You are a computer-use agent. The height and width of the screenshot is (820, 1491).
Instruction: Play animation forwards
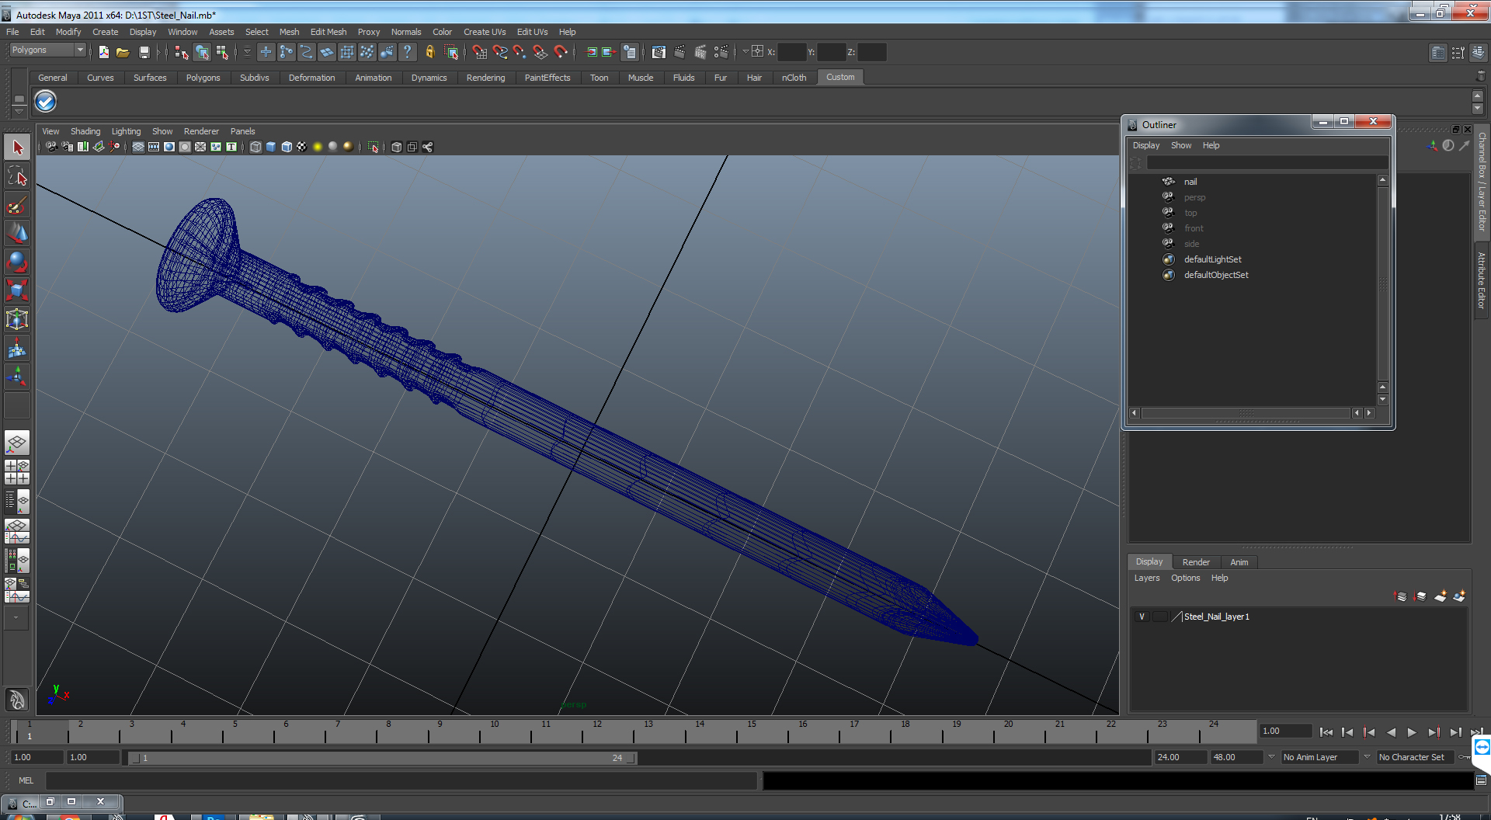click(1412, 732)
